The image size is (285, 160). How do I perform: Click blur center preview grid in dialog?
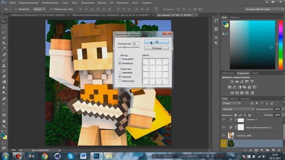click(155, 72)
